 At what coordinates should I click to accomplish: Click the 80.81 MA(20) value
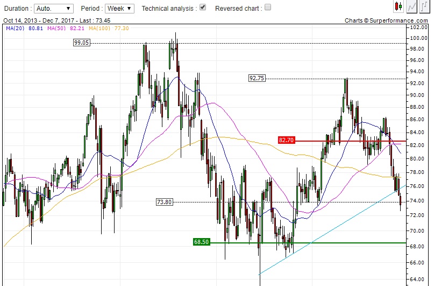point(35,28)
